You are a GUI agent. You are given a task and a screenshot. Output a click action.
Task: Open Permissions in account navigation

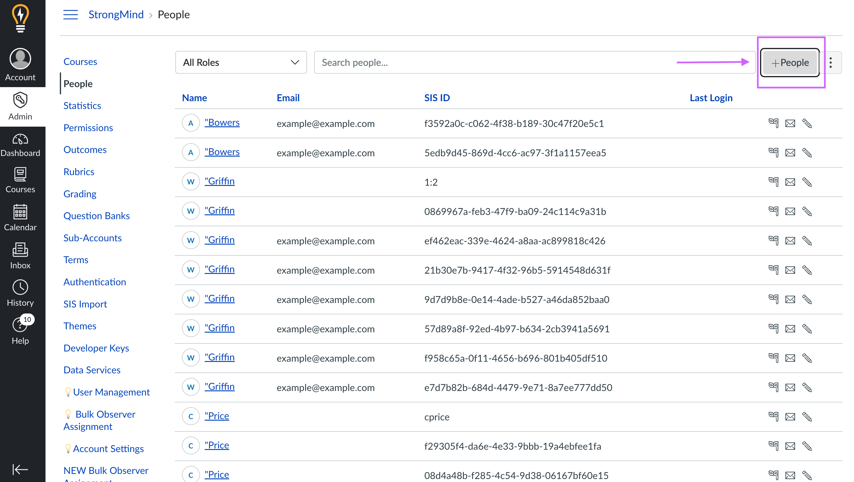point(88,128)
